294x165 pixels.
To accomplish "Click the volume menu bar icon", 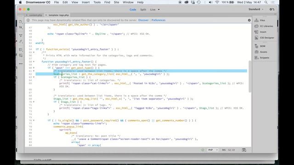I will click(210, 2).
